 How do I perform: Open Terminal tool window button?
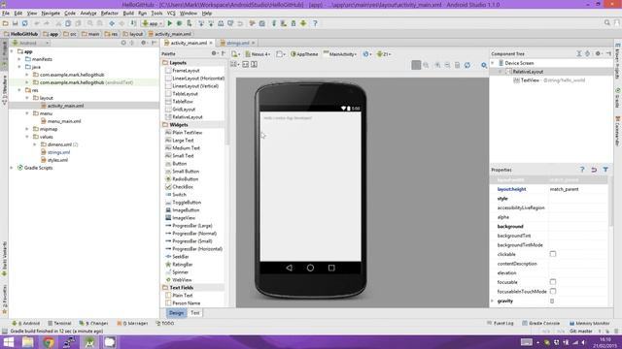pos(59,323)
